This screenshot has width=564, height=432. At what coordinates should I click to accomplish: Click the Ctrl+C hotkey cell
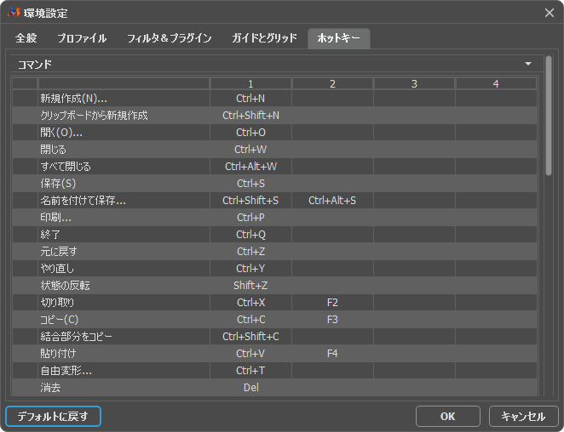[250, 319]
